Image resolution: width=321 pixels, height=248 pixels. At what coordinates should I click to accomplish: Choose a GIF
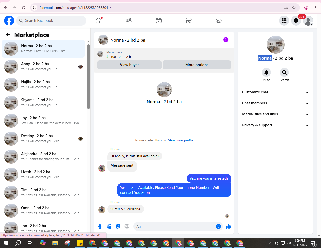coord(127,226)
